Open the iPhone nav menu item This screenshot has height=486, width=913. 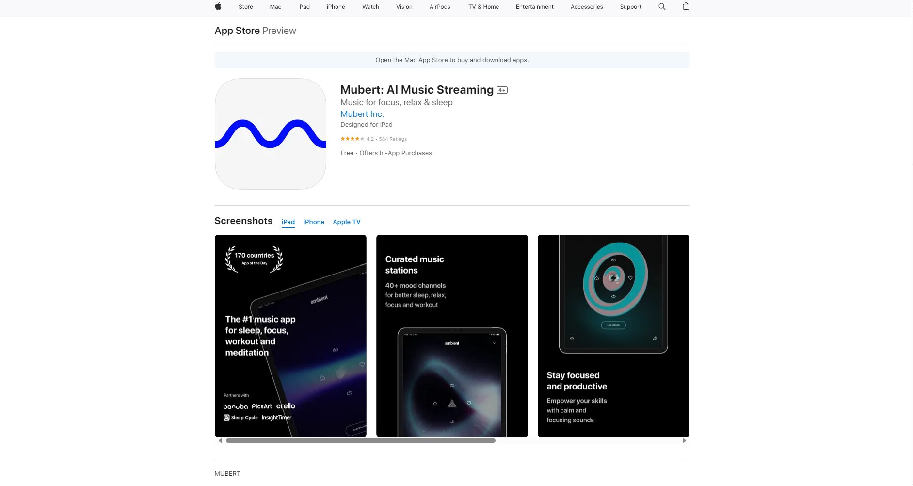pyautogui.click(x=336, y=7)
